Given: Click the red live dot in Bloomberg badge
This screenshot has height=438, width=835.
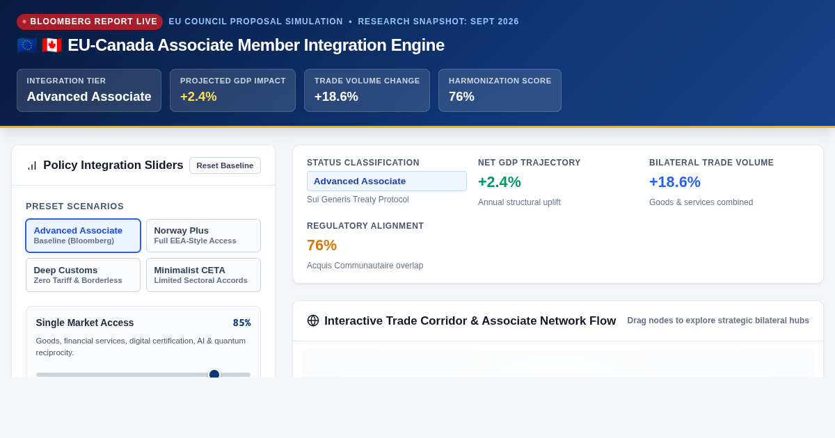Looking at the screenshot, I should tap(24, 22).
